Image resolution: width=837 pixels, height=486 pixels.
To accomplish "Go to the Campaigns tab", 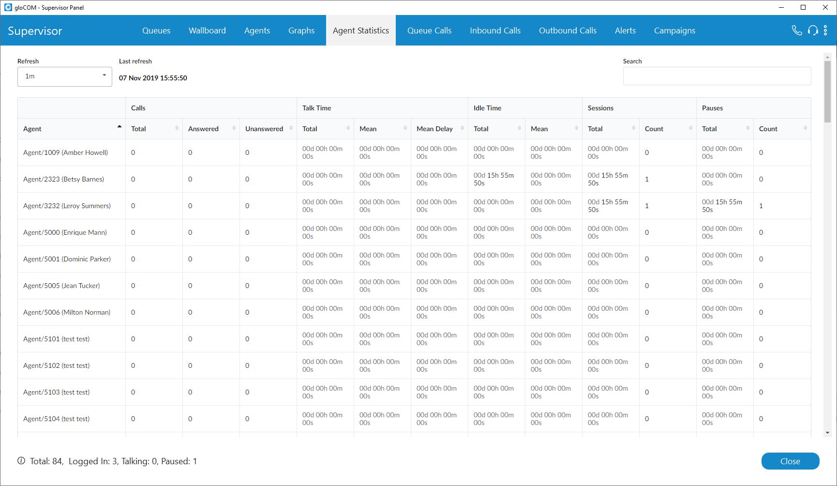I will tap(674, 30).
